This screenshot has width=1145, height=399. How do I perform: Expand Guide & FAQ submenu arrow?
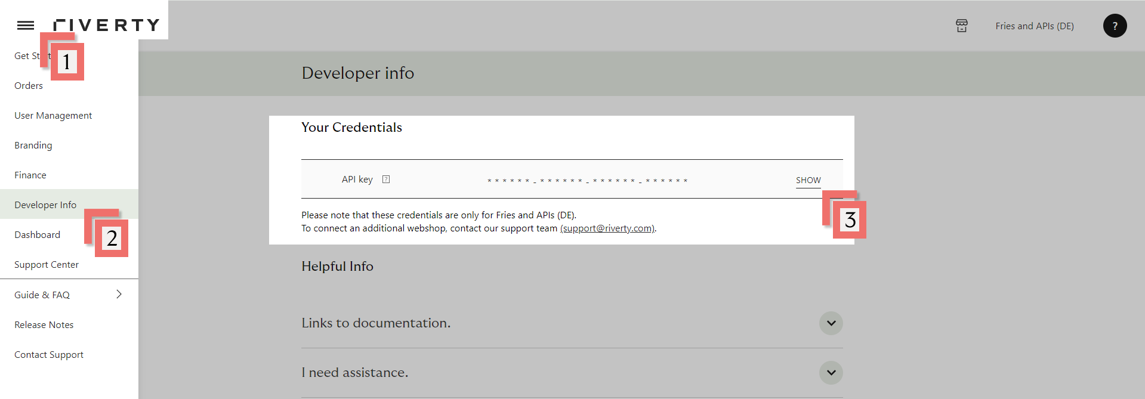point(119,295)
